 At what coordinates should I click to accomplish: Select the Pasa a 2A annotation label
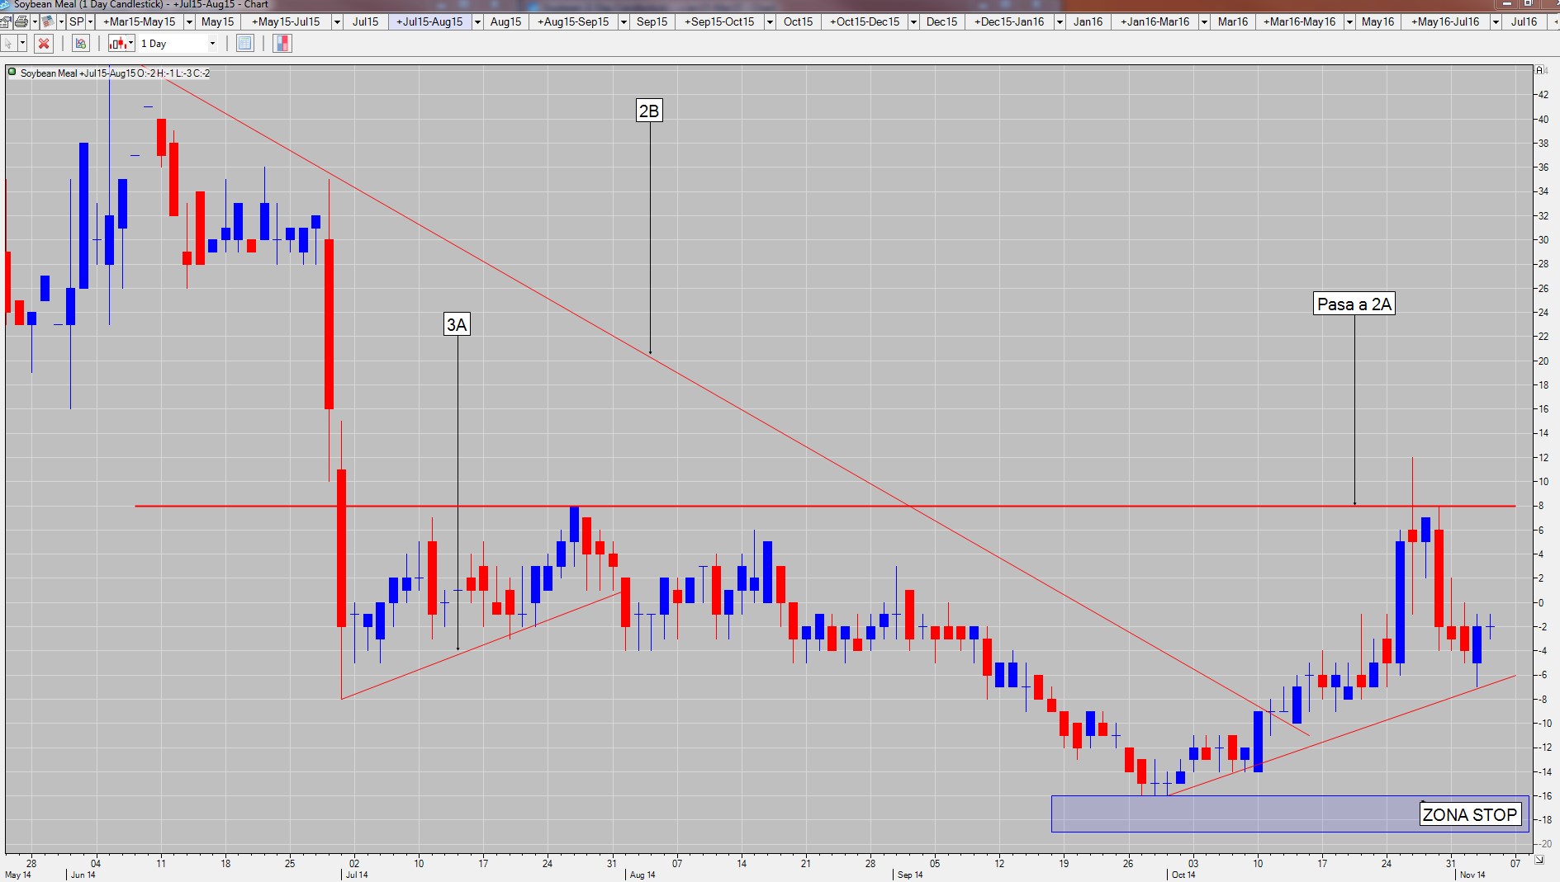[x=1354, y=304]
